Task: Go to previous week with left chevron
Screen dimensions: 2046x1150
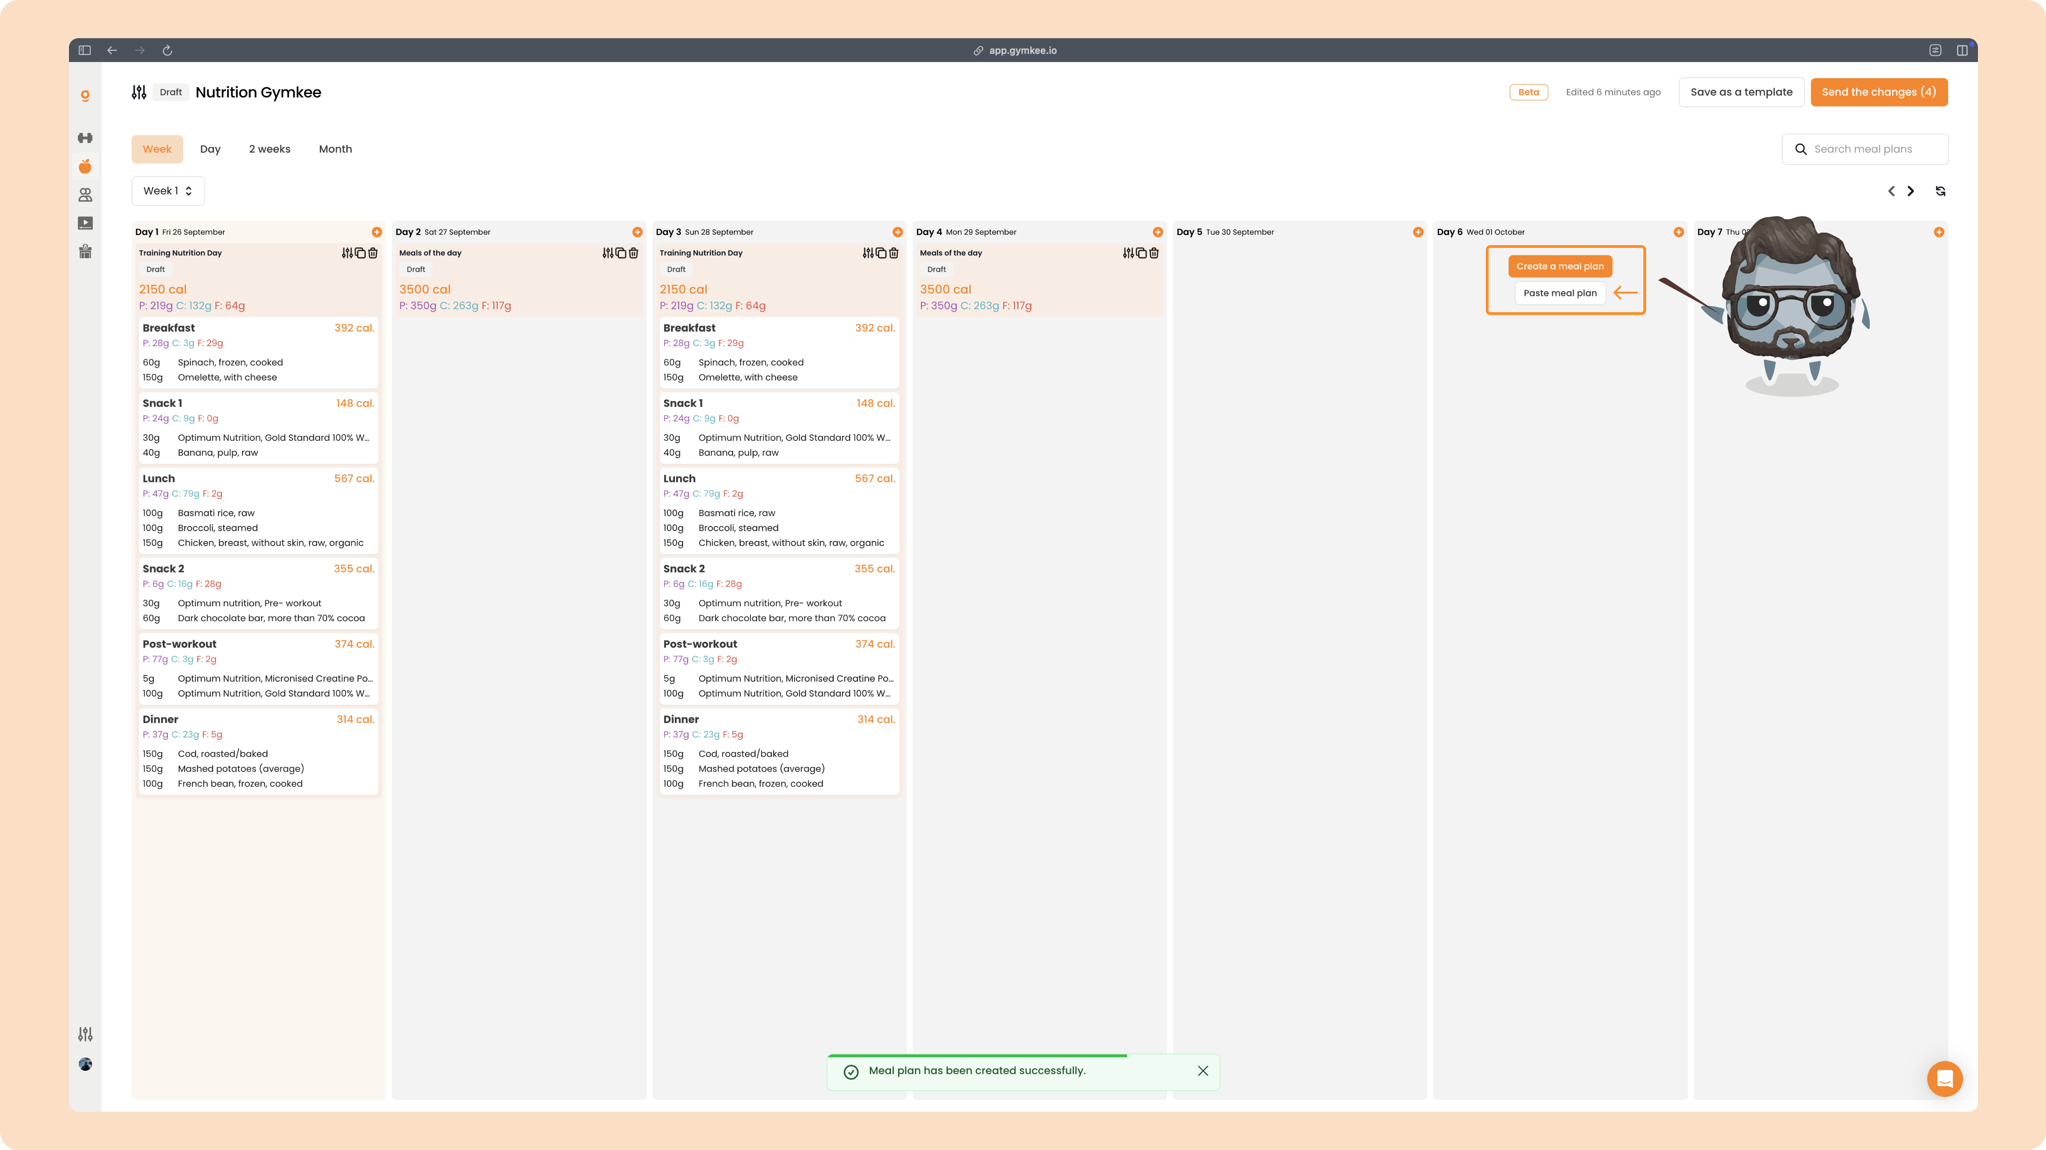Action: (1891, 191)
